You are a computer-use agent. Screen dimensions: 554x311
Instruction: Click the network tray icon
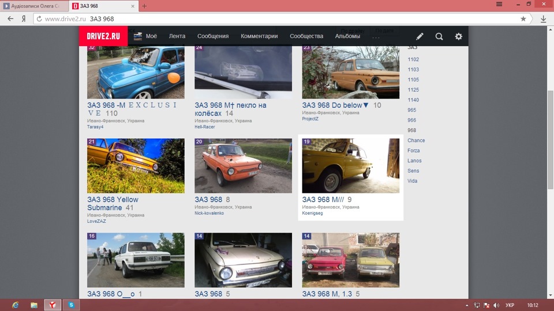[x=477, y=305]
